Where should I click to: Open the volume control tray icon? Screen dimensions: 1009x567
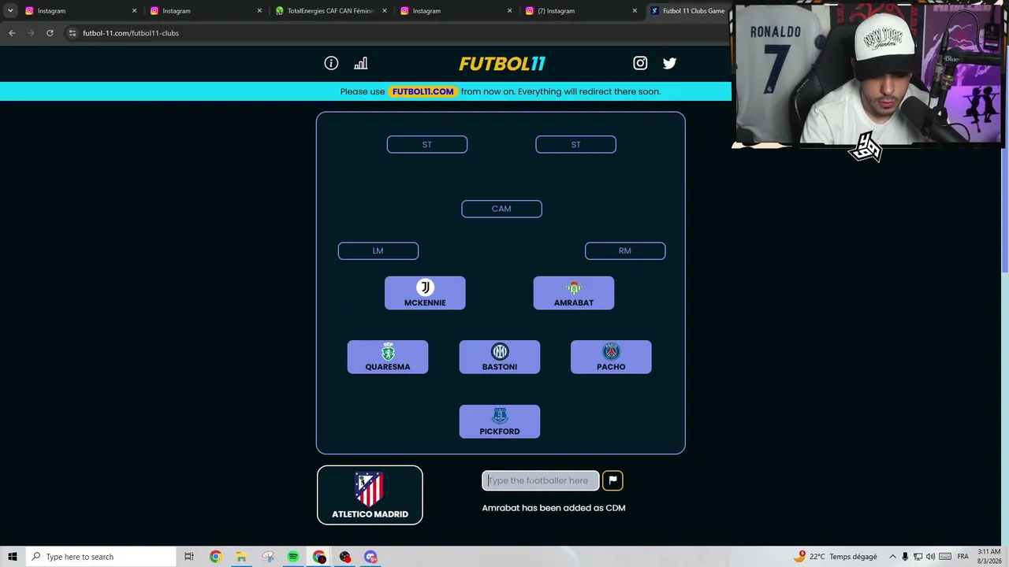930,557
